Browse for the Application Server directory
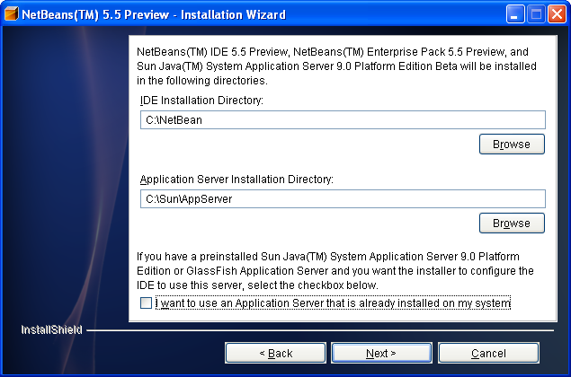This screenshot has height=377, width=571. 512,224
